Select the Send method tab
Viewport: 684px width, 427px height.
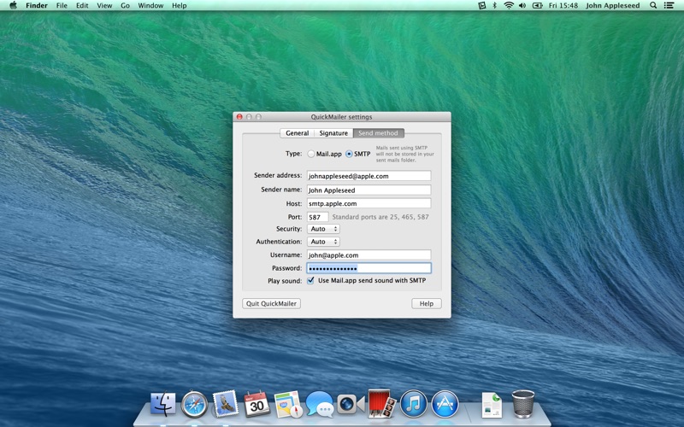pyautogui.click(x=378, y=133)
